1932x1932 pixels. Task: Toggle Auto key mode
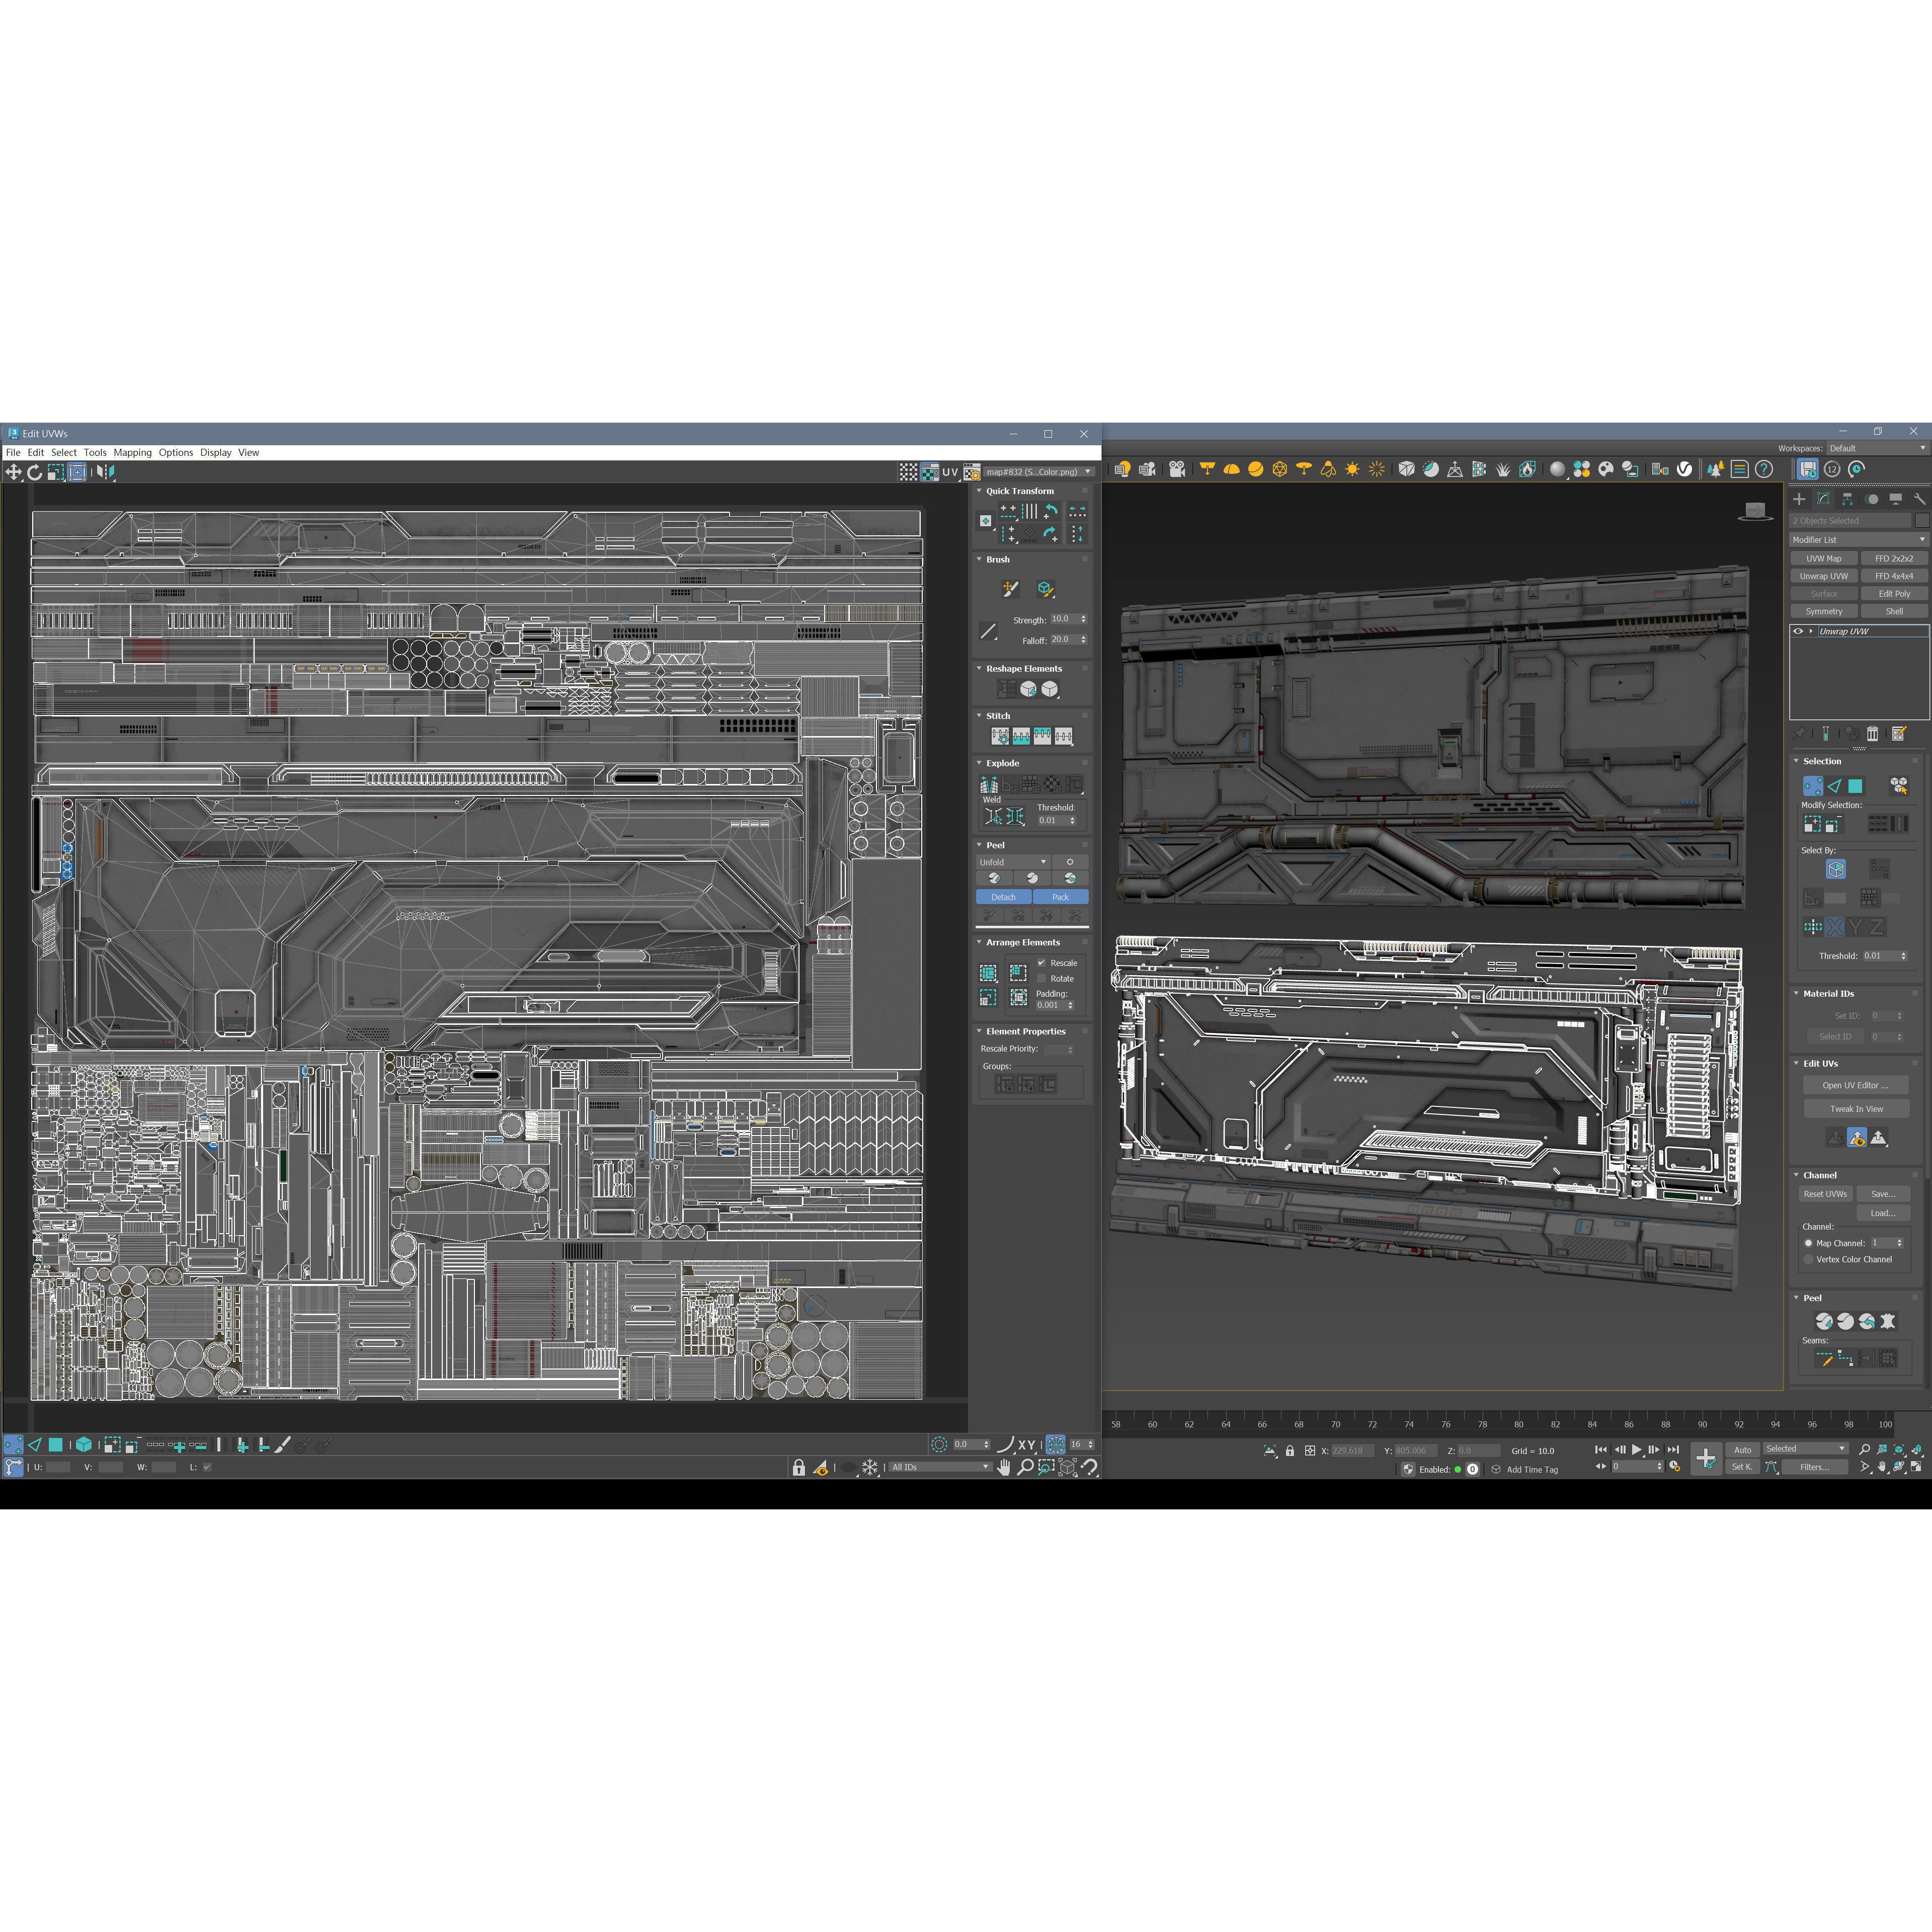[x=1743, y=1449]
